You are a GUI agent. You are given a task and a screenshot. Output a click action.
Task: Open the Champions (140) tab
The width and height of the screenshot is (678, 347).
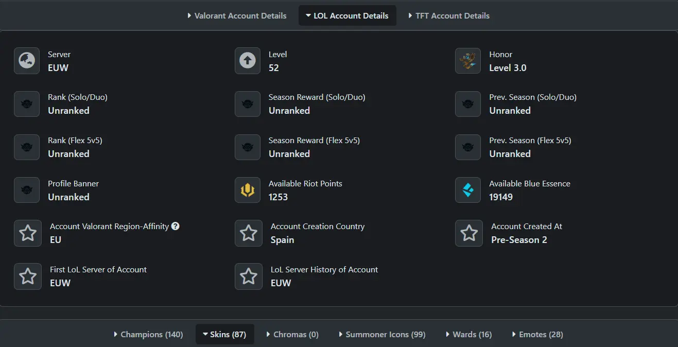(148, 335)
